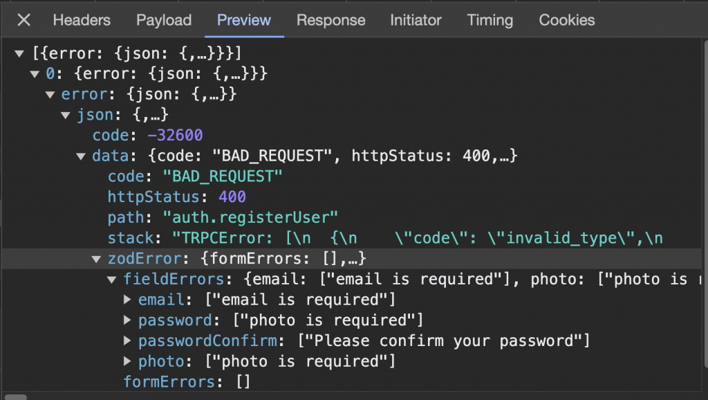Open the Payload tab
Image resolution: width=708 pixels, height=400 pixels.
164,20
